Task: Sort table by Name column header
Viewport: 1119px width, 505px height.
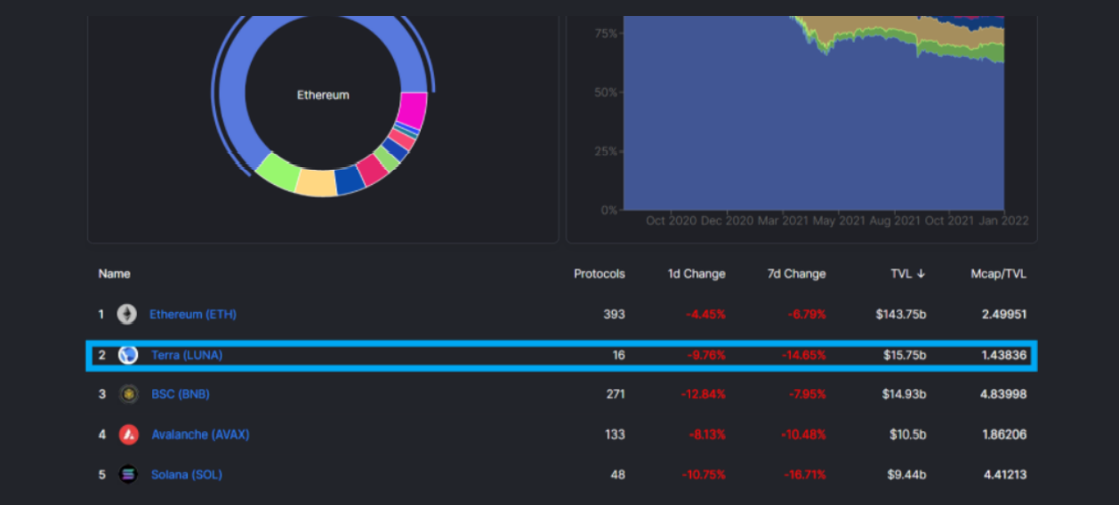Action: (114, 274)
